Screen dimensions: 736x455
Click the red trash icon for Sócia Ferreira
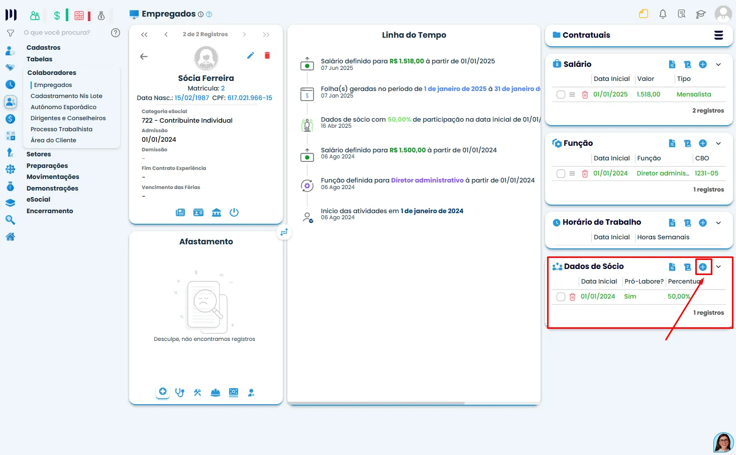pyautogui.click(x=267, y=55)
